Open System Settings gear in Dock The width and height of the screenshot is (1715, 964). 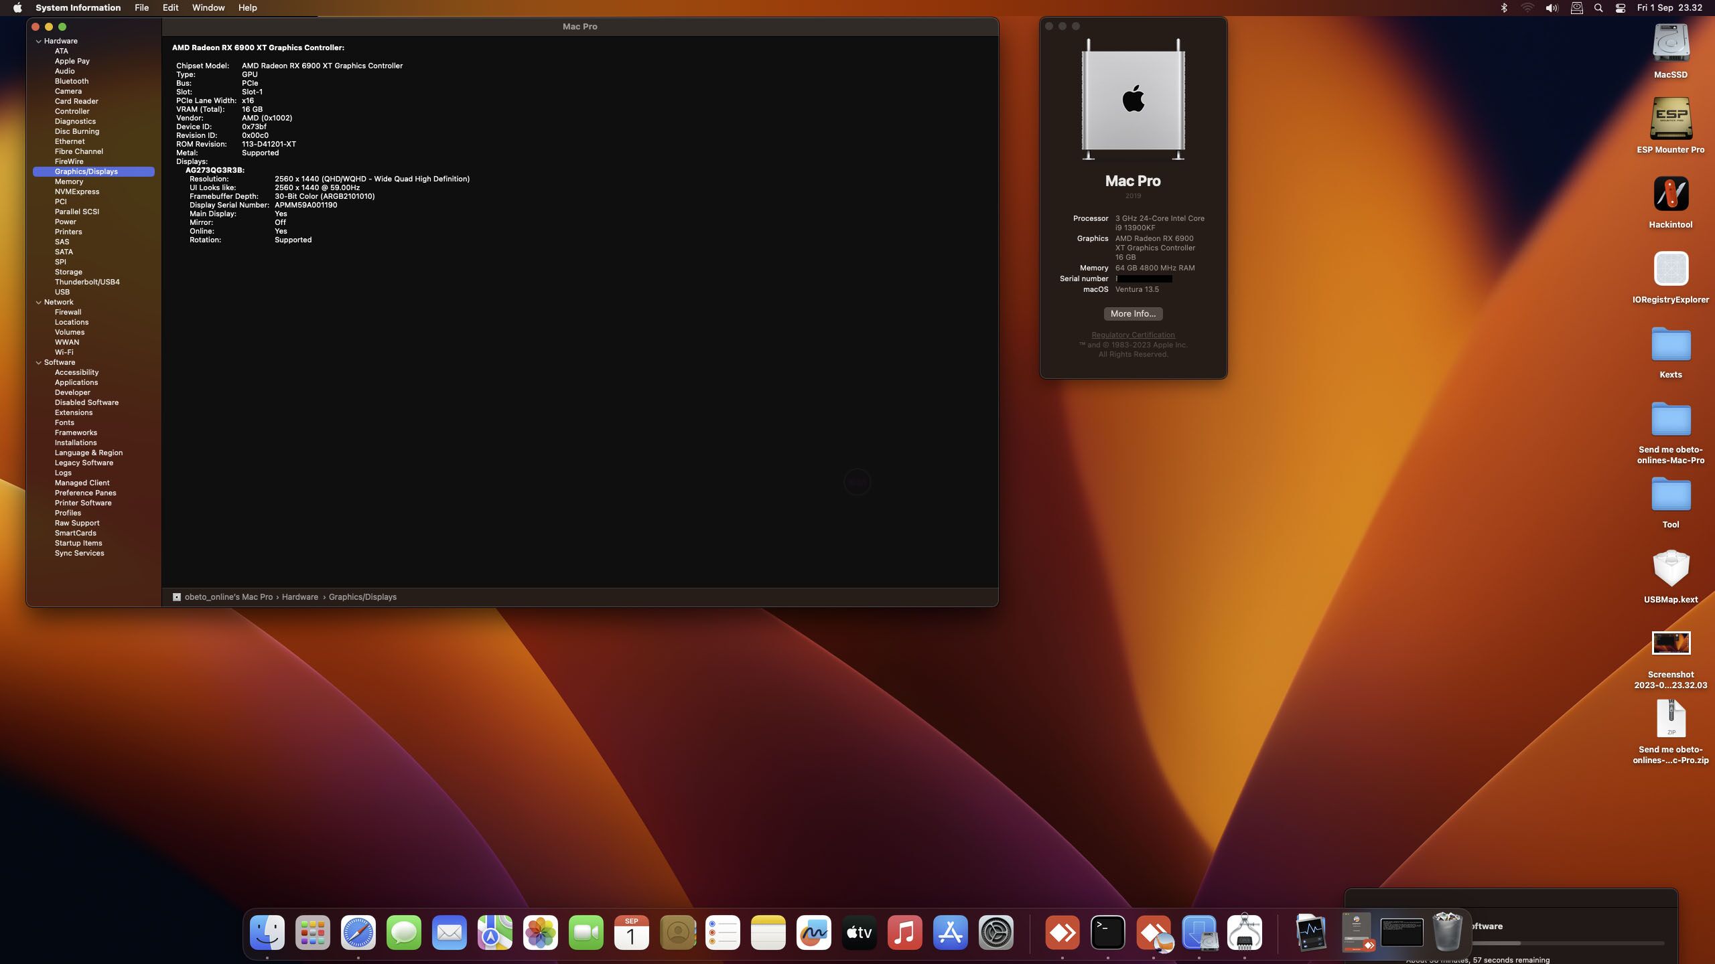pyautogui.click(x=996, y=933)
